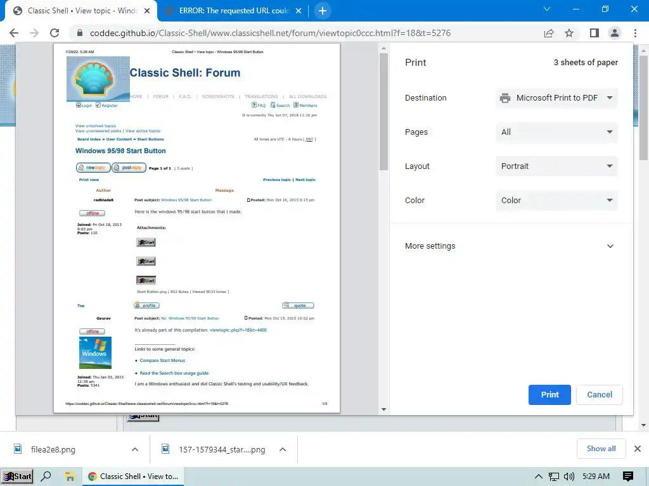The width and height of the screenshot is (649, 486).
Task: Click the print preview scrollbar thumb
Action: (x=383, y=111)
